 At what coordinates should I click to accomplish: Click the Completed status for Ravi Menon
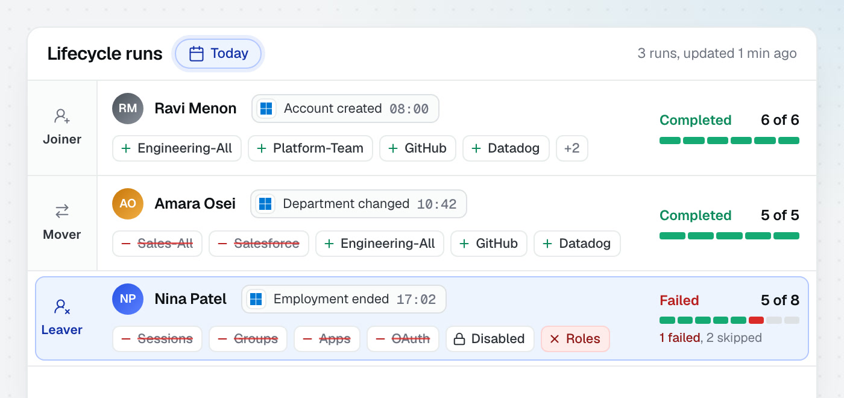point(696,120)
